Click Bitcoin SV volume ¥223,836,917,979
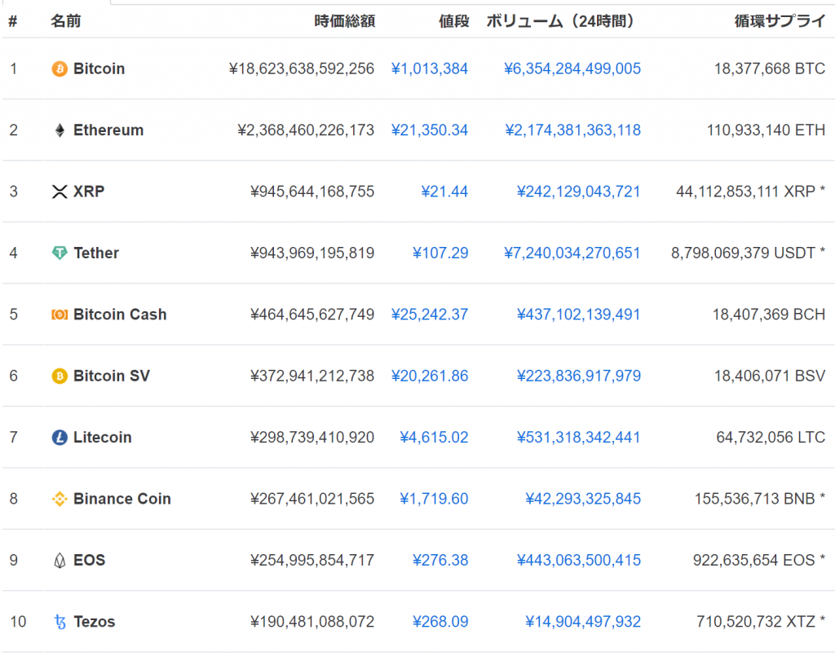 click(579, 376)
